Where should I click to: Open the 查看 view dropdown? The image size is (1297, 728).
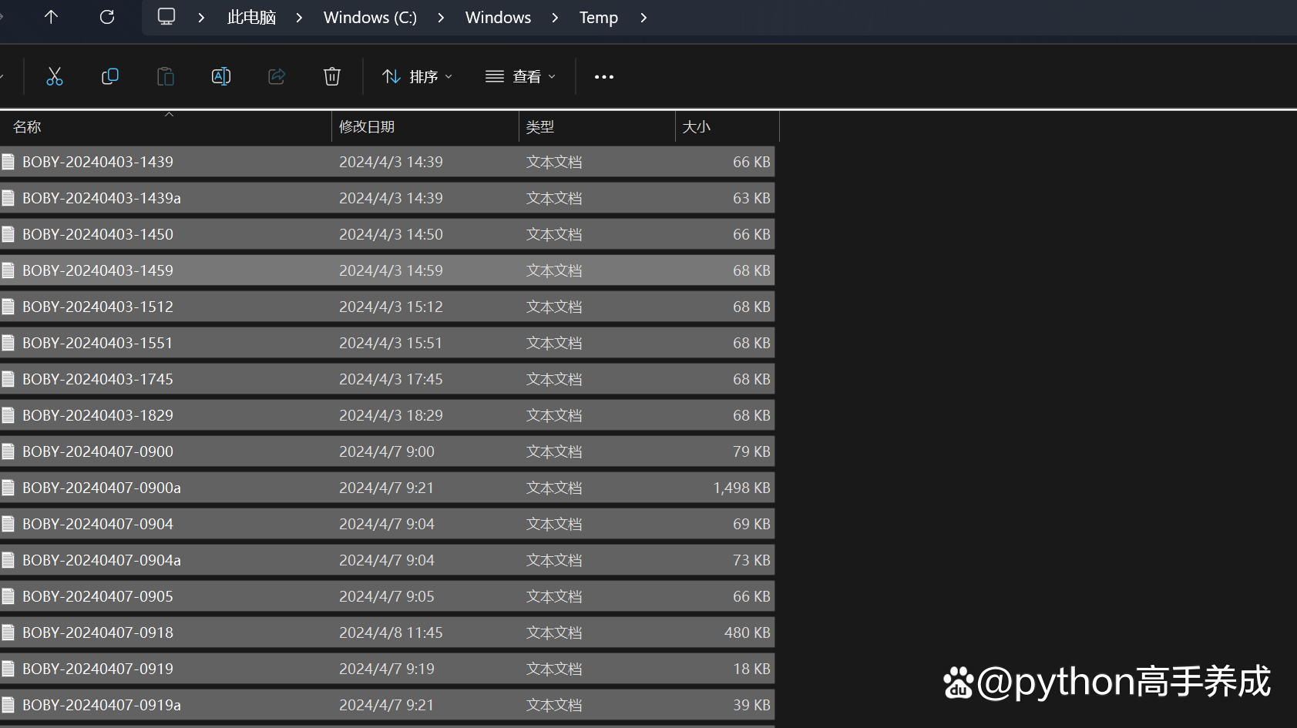coord(521,76)
